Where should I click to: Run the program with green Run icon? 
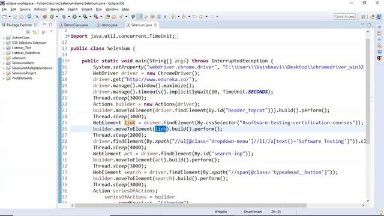click(74, 17)
